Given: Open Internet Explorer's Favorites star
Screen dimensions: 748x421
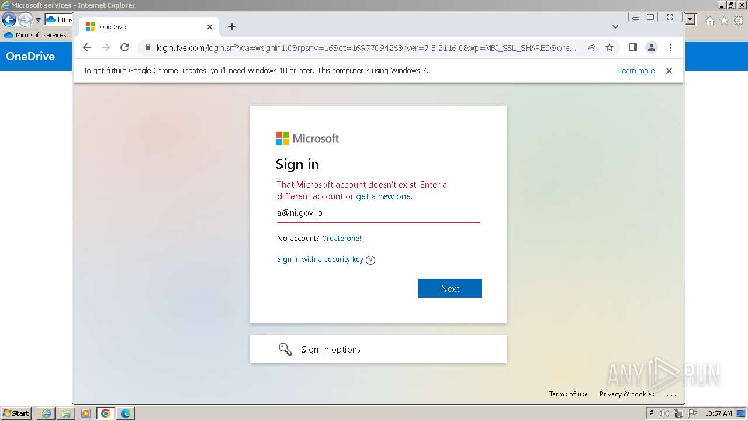Looking at the screenshot, I should 724,20.
